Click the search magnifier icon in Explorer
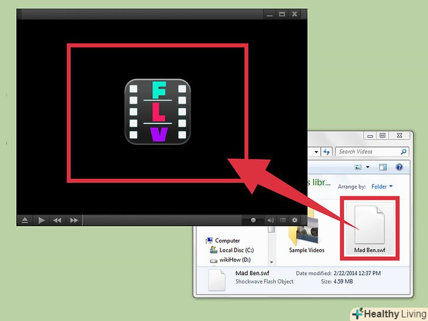 pos(404,152)
